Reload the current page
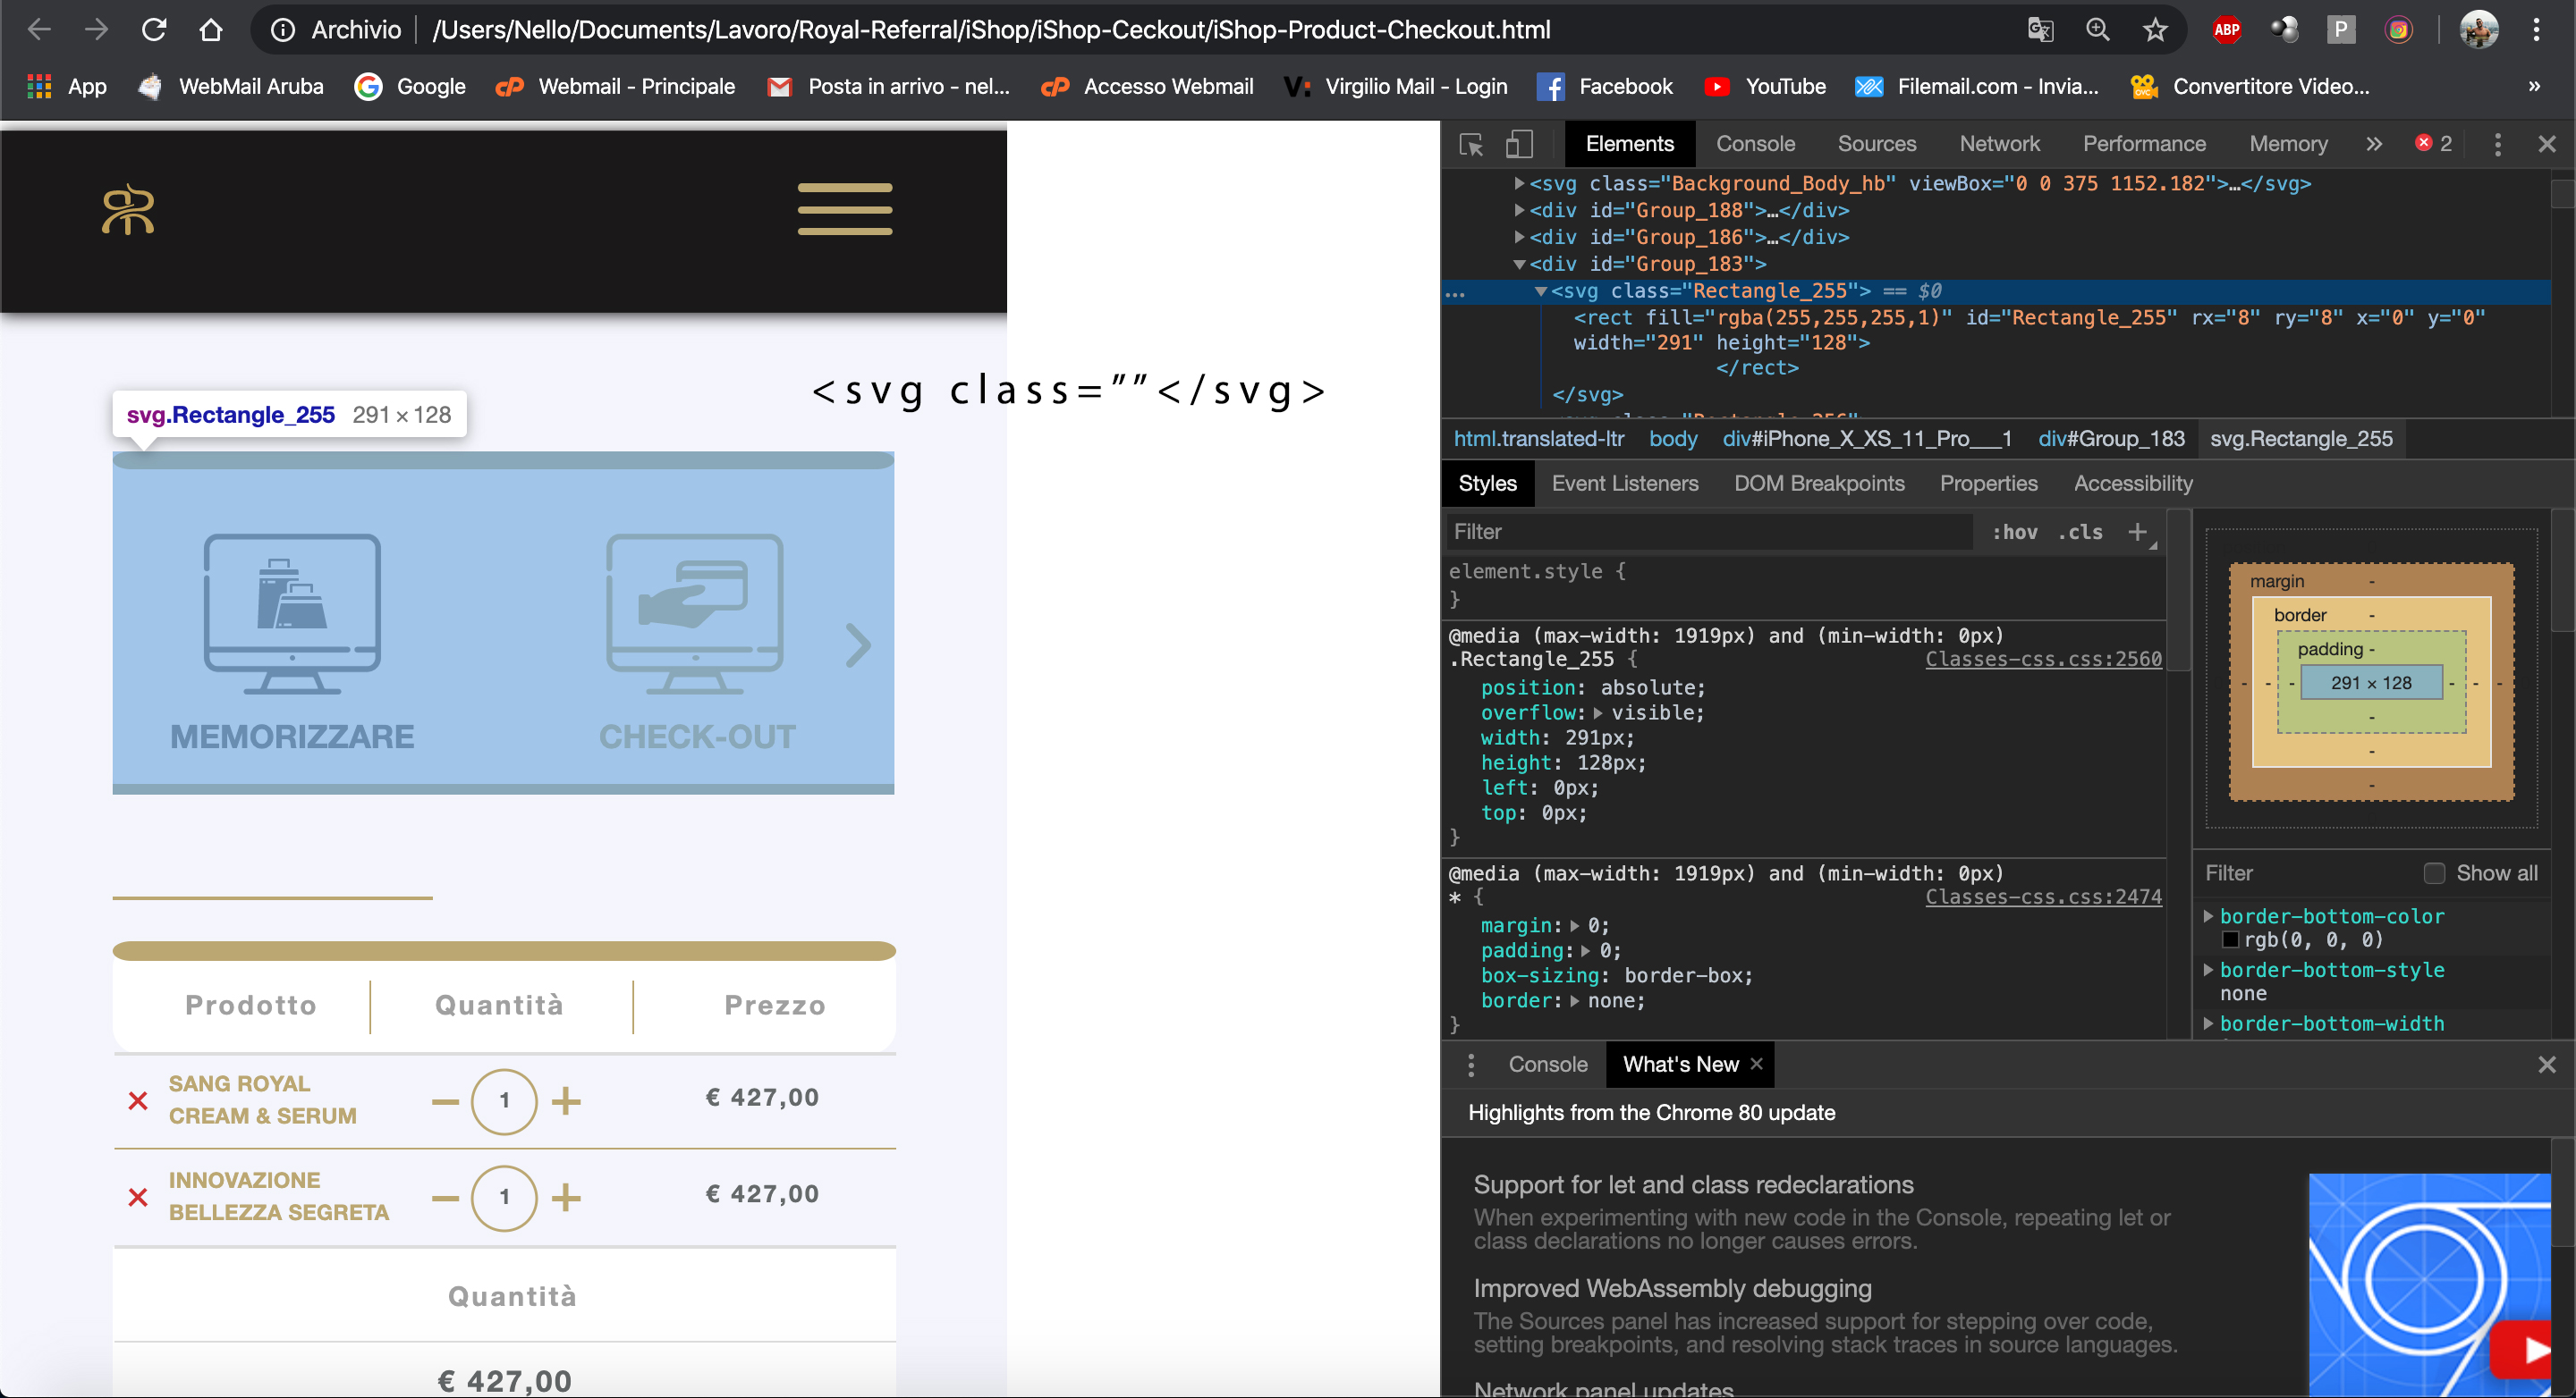Image resolution: width=2576 pixels, height=1398 pixels. [x=153, y=29]
